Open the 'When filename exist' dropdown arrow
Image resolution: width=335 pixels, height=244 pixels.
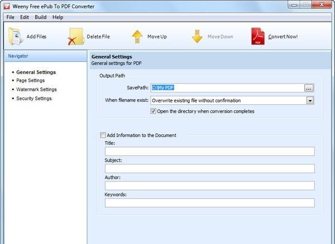310,101
